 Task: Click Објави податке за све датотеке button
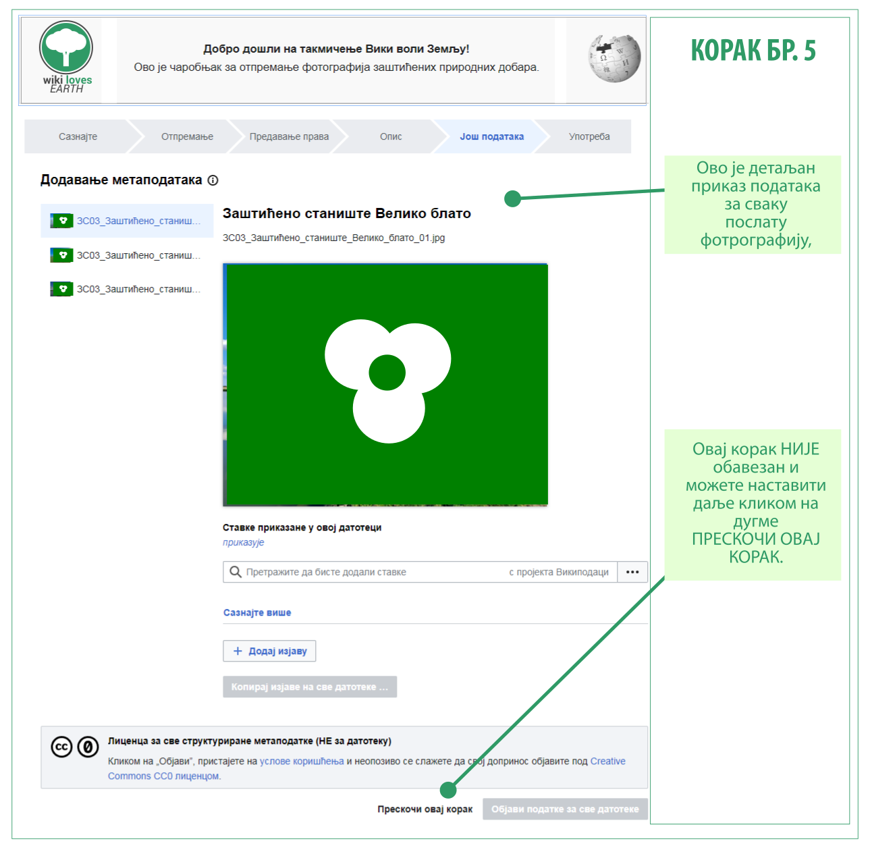[565, 809]
